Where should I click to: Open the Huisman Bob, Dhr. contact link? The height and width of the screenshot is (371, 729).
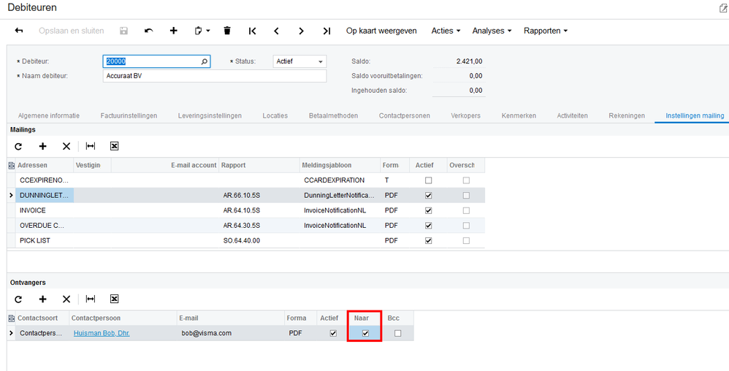coord(102,333)
